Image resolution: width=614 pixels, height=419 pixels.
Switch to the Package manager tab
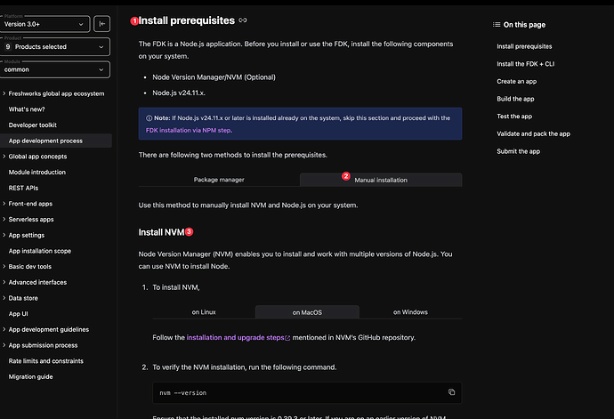click(x=219, y=180)
